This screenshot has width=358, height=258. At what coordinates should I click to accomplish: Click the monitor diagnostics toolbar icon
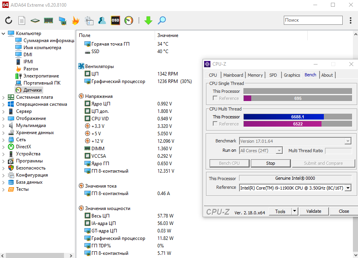coord(62,20)
